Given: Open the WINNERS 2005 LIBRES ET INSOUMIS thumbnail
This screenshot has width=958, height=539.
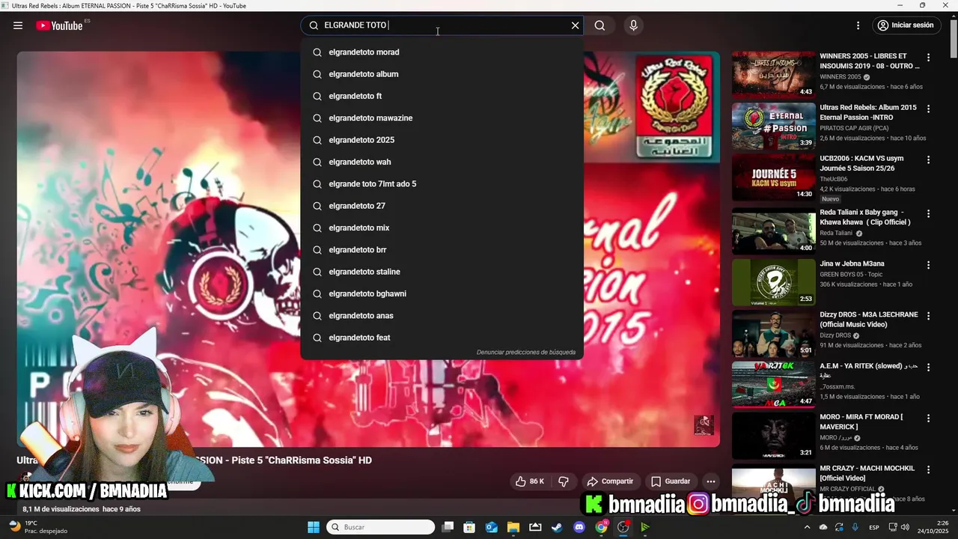Looking at the screenshot, I should (774, 75).
